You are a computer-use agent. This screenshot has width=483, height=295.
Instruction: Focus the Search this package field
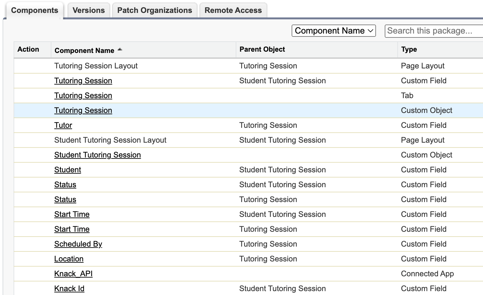[x=433, y=31]
